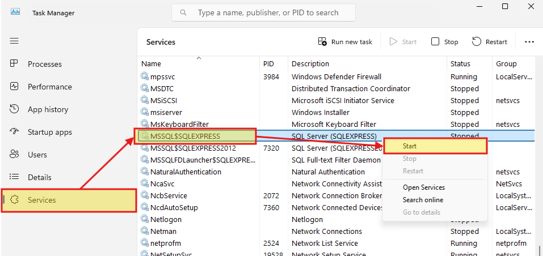Switch to the Performance page
The height and width of the screenshot is (256, 543).
tap(50, 87)
